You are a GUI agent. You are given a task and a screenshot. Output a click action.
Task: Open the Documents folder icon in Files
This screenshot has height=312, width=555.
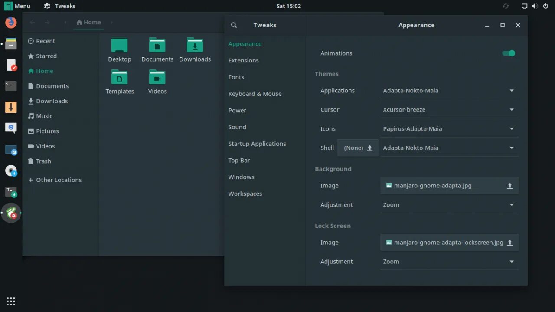157,50
